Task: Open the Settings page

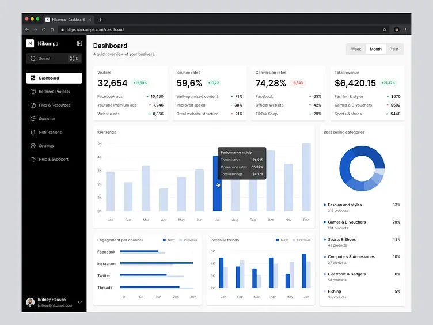Action: click(x=54, y=146)
